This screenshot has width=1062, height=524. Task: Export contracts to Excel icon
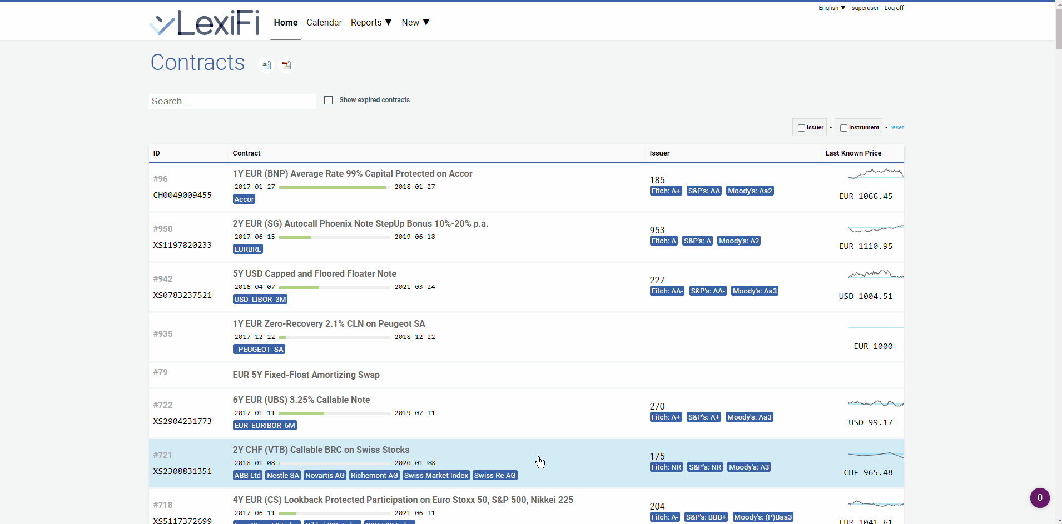click(x=266, y=65)
